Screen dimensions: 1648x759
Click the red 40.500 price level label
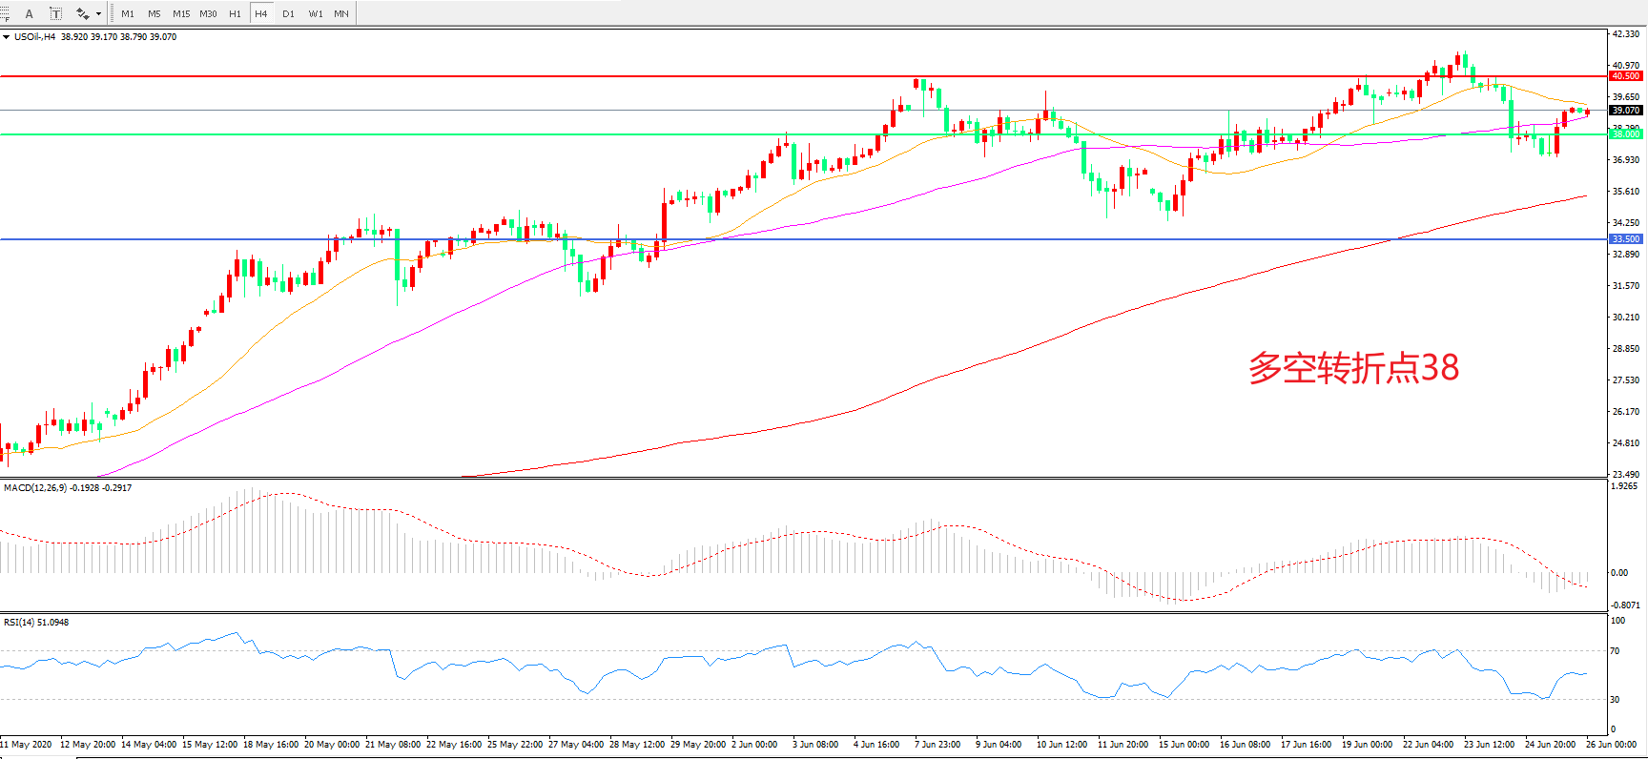(x=1625, y=76)
